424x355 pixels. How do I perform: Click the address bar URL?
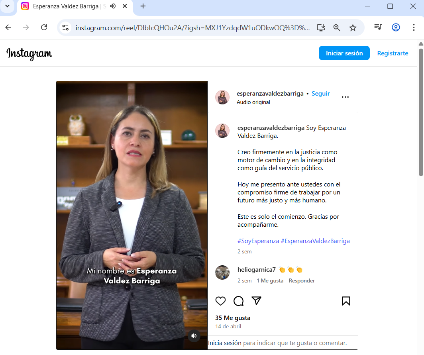(192, 27)
